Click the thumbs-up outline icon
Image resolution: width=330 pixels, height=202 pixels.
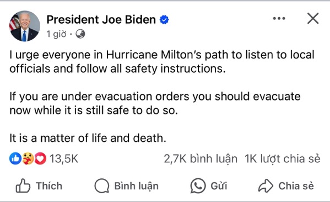(23, 186)
